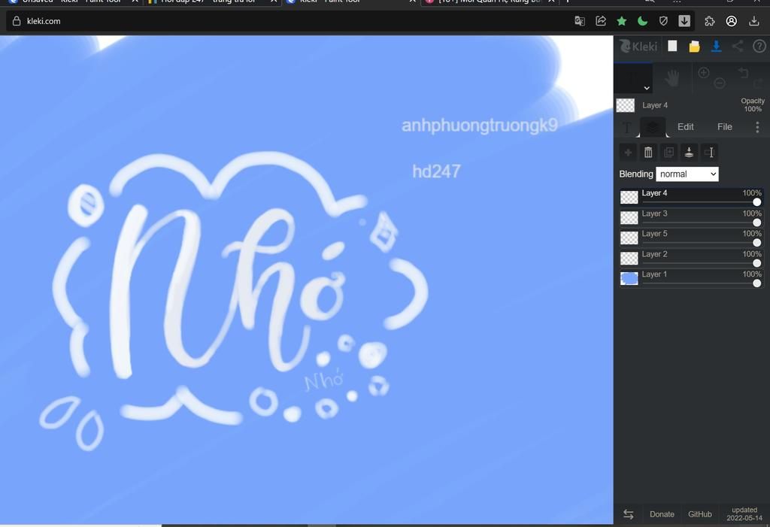Swap the panel side with arrows icon

click(x=628, y=514)
